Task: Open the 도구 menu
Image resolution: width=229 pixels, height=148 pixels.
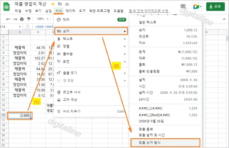Action: pyautogui.click(x=82, y=11)
